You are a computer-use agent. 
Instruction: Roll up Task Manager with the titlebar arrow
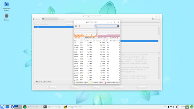(x=108, y=22)
